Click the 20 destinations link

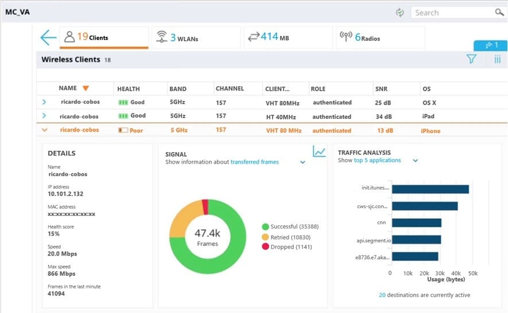[382, 295]
